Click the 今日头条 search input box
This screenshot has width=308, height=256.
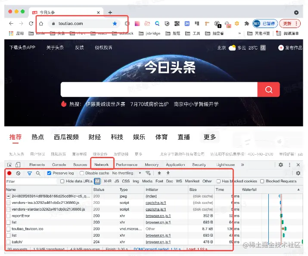(159, 90)
